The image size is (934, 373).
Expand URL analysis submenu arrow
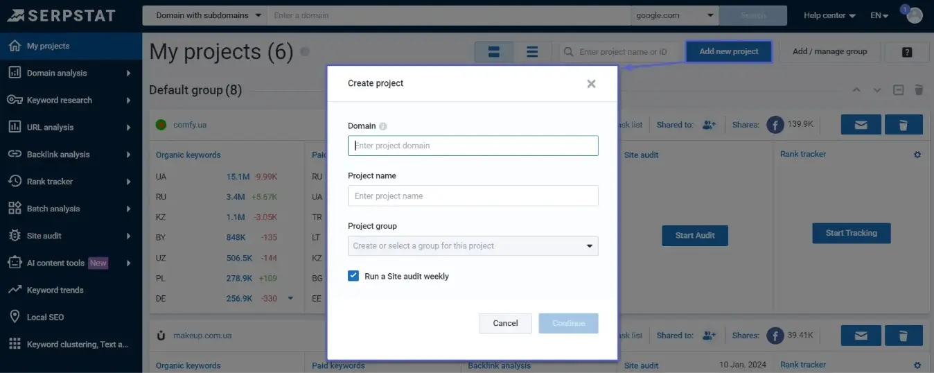click(129, 127)
